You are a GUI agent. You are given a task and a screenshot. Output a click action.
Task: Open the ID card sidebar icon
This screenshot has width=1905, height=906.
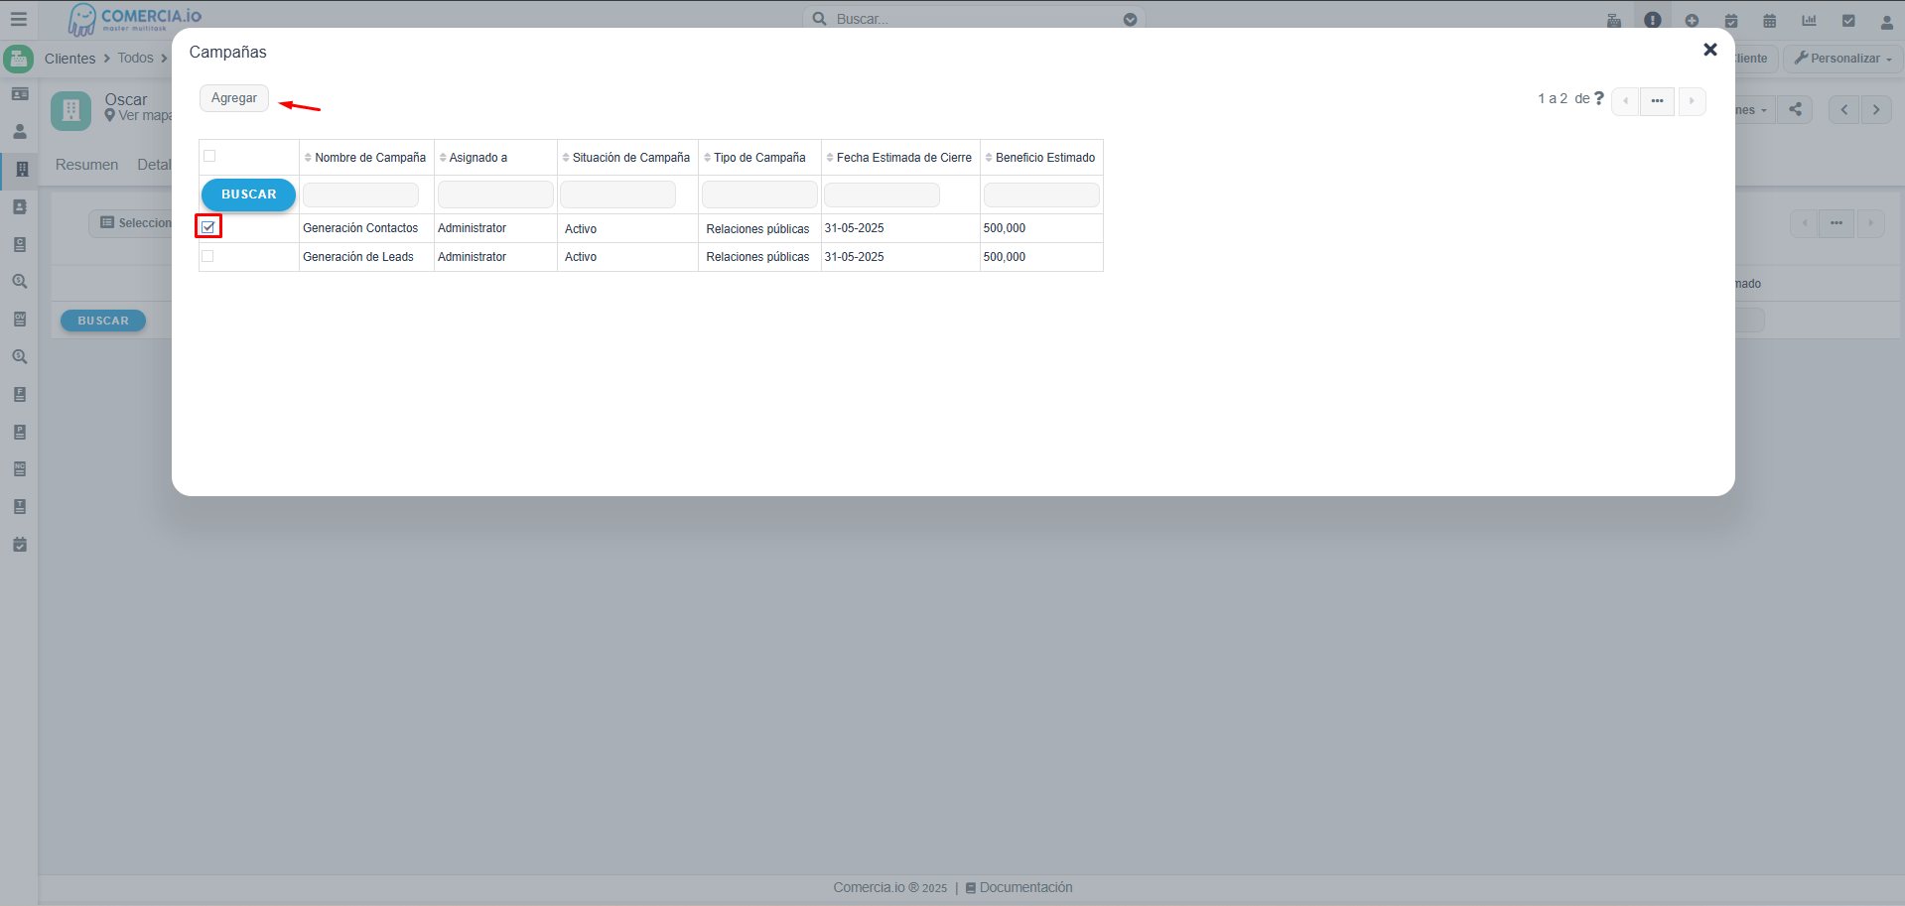click(x=20, y=94)
